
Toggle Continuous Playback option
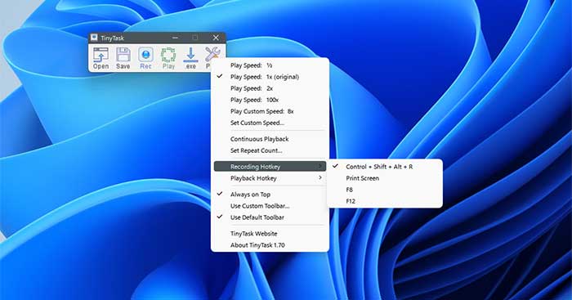(x=270, y=139)
